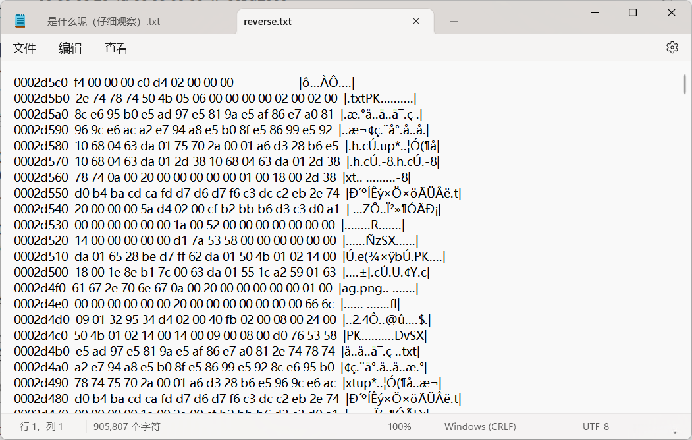Screen dimensions: 692x440
Task: Open the settings gear in Notepad
Action: click(x=672, y=47)
